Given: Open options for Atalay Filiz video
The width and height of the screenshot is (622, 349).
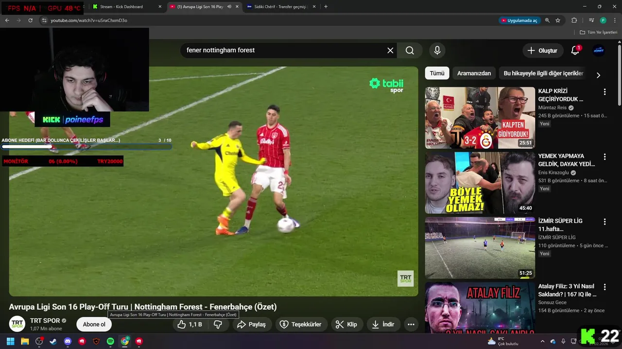Looking at the screenshot, I should (x=605, y=286).
